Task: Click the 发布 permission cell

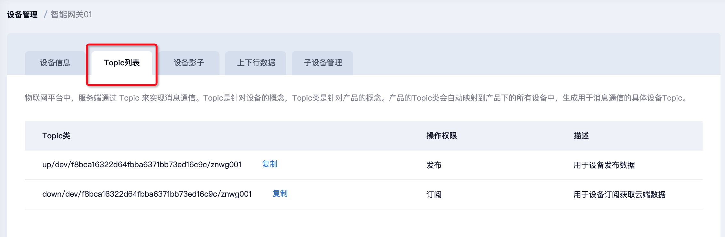Action: [x=434, y=165]
